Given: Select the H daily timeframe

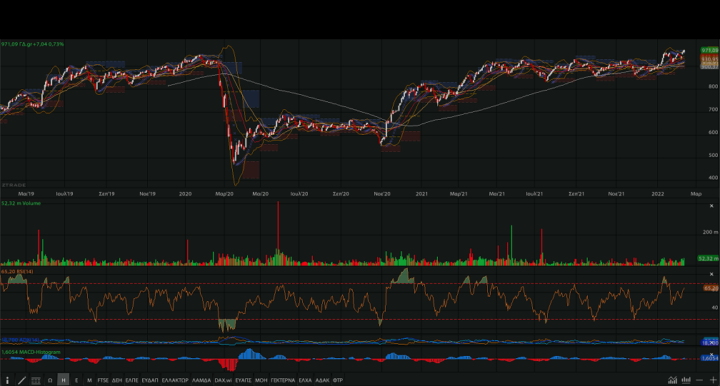Looking at the screenshot, I should [x=64, y=380].
